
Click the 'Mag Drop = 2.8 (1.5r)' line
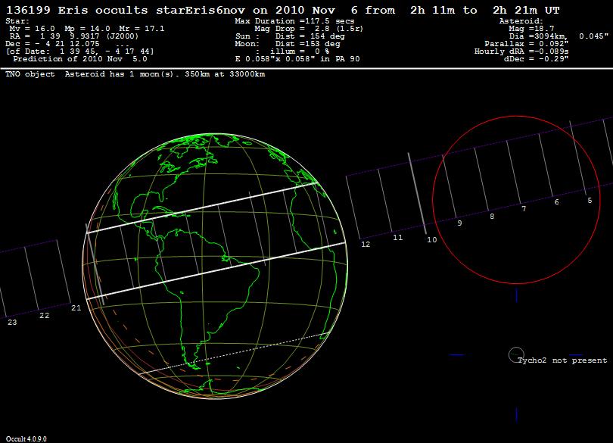309,29
